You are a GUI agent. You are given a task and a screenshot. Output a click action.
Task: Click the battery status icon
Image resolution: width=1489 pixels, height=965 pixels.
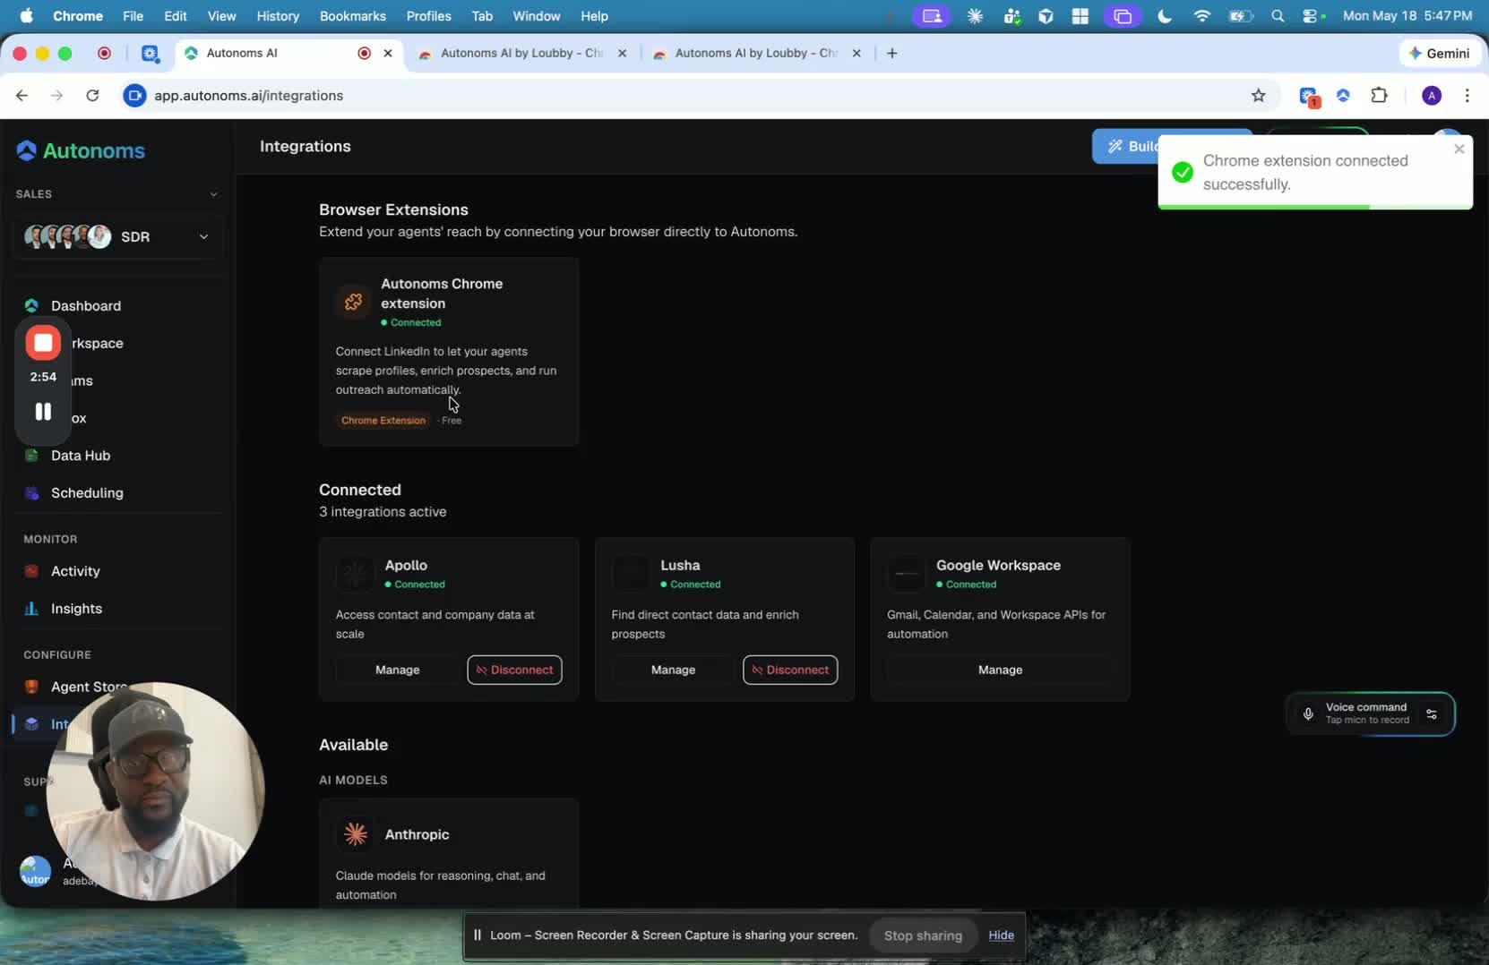1241,16
